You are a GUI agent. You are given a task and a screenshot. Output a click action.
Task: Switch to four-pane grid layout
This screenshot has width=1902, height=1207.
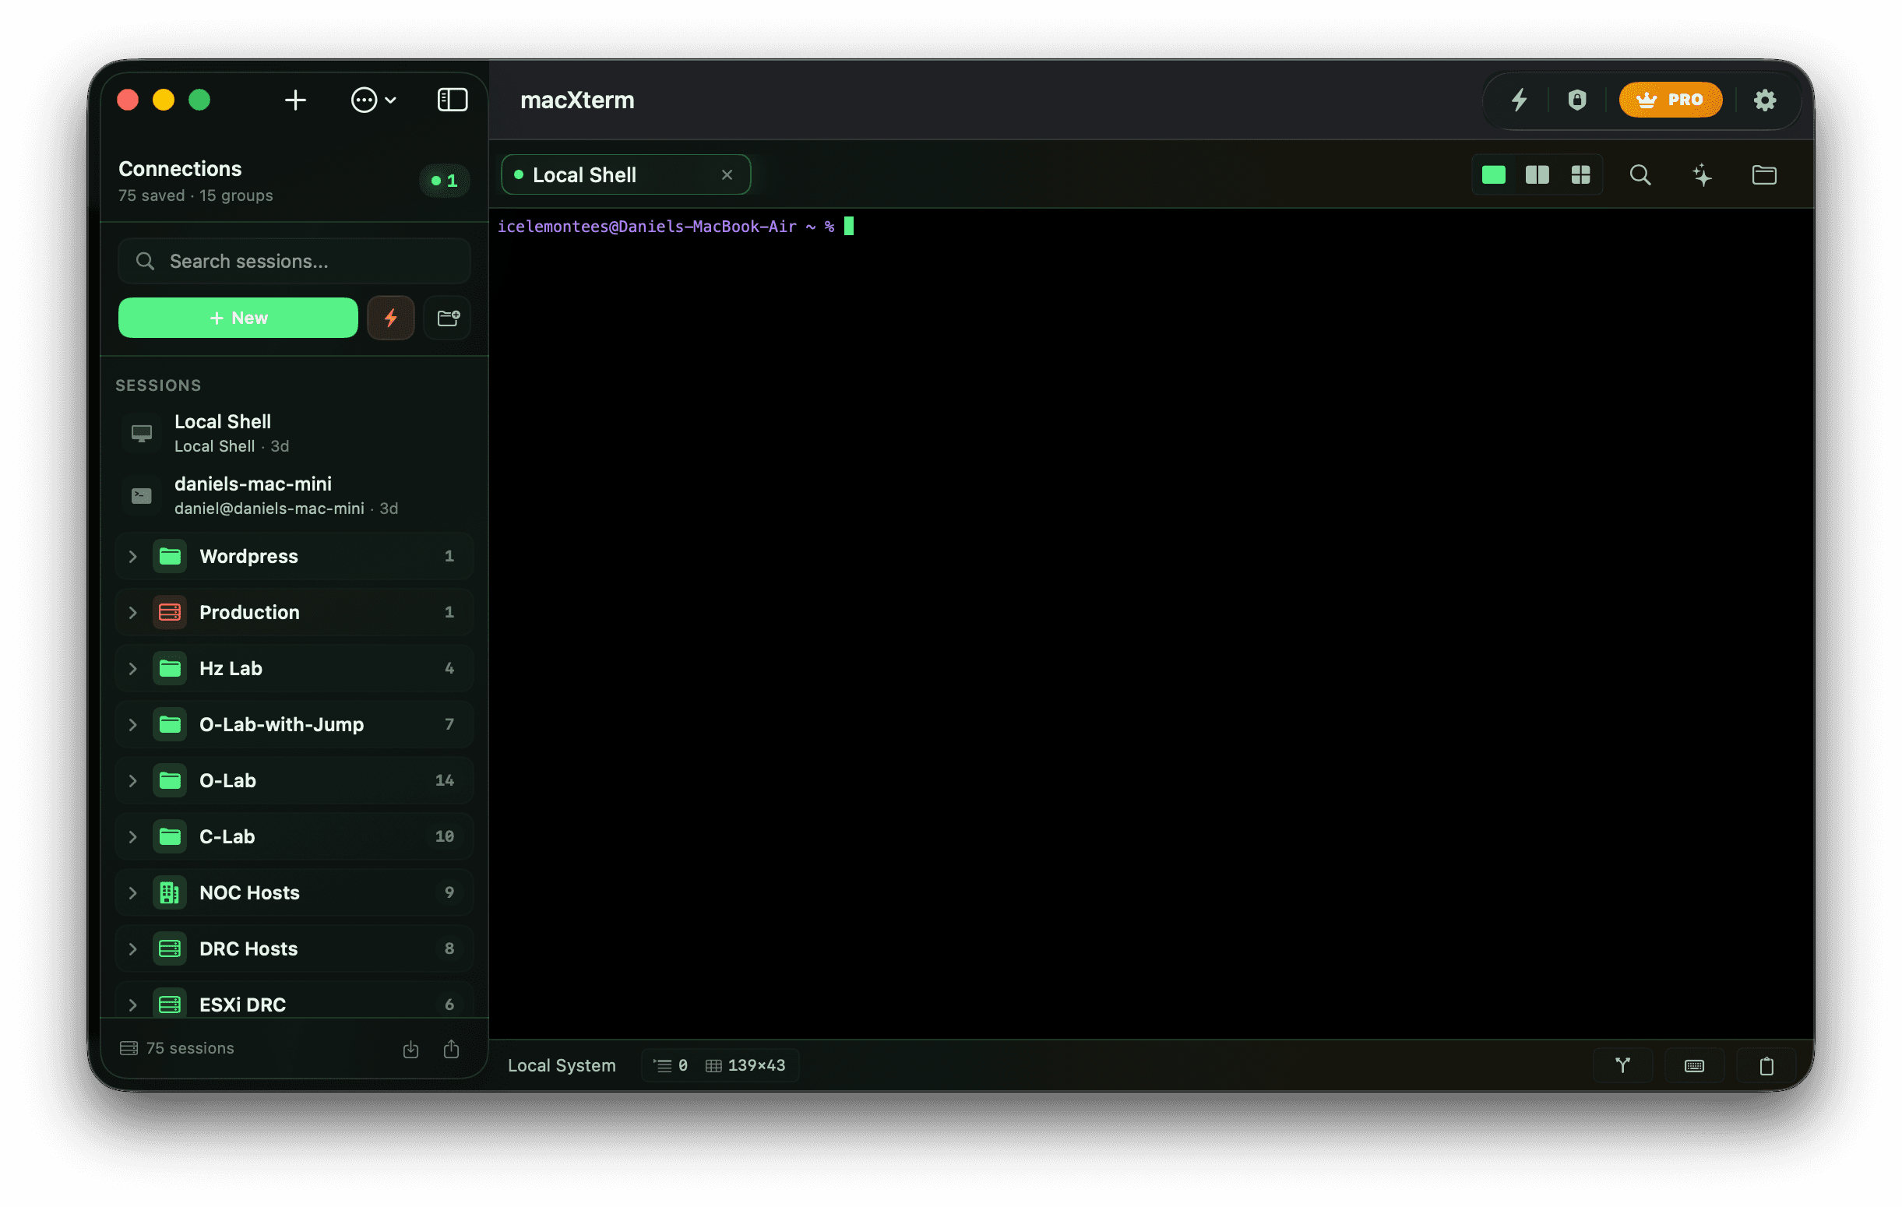[1580, 174]
